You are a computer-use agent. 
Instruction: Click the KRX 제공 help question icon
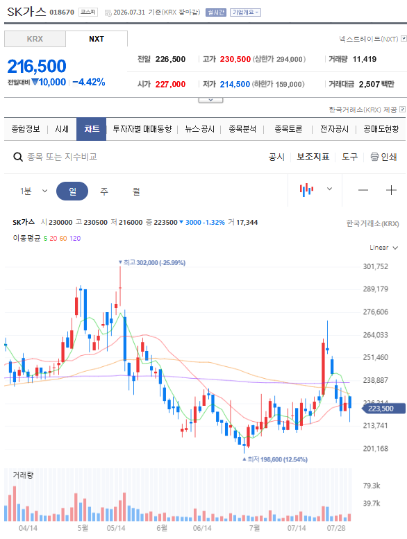pos(403,110)
